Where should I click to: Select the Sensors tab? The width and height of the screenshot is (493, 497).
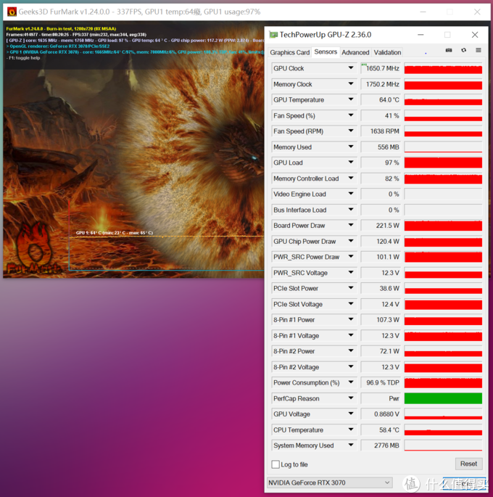tap(326, 52)
